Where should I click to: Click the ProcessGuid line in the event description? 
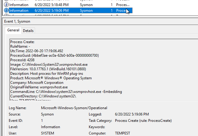point(54,55)
